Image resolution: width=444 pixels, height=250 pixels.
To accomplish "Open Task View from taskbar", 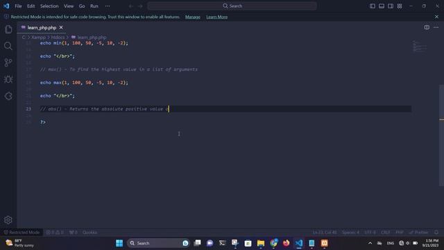I will coord(197,243).
